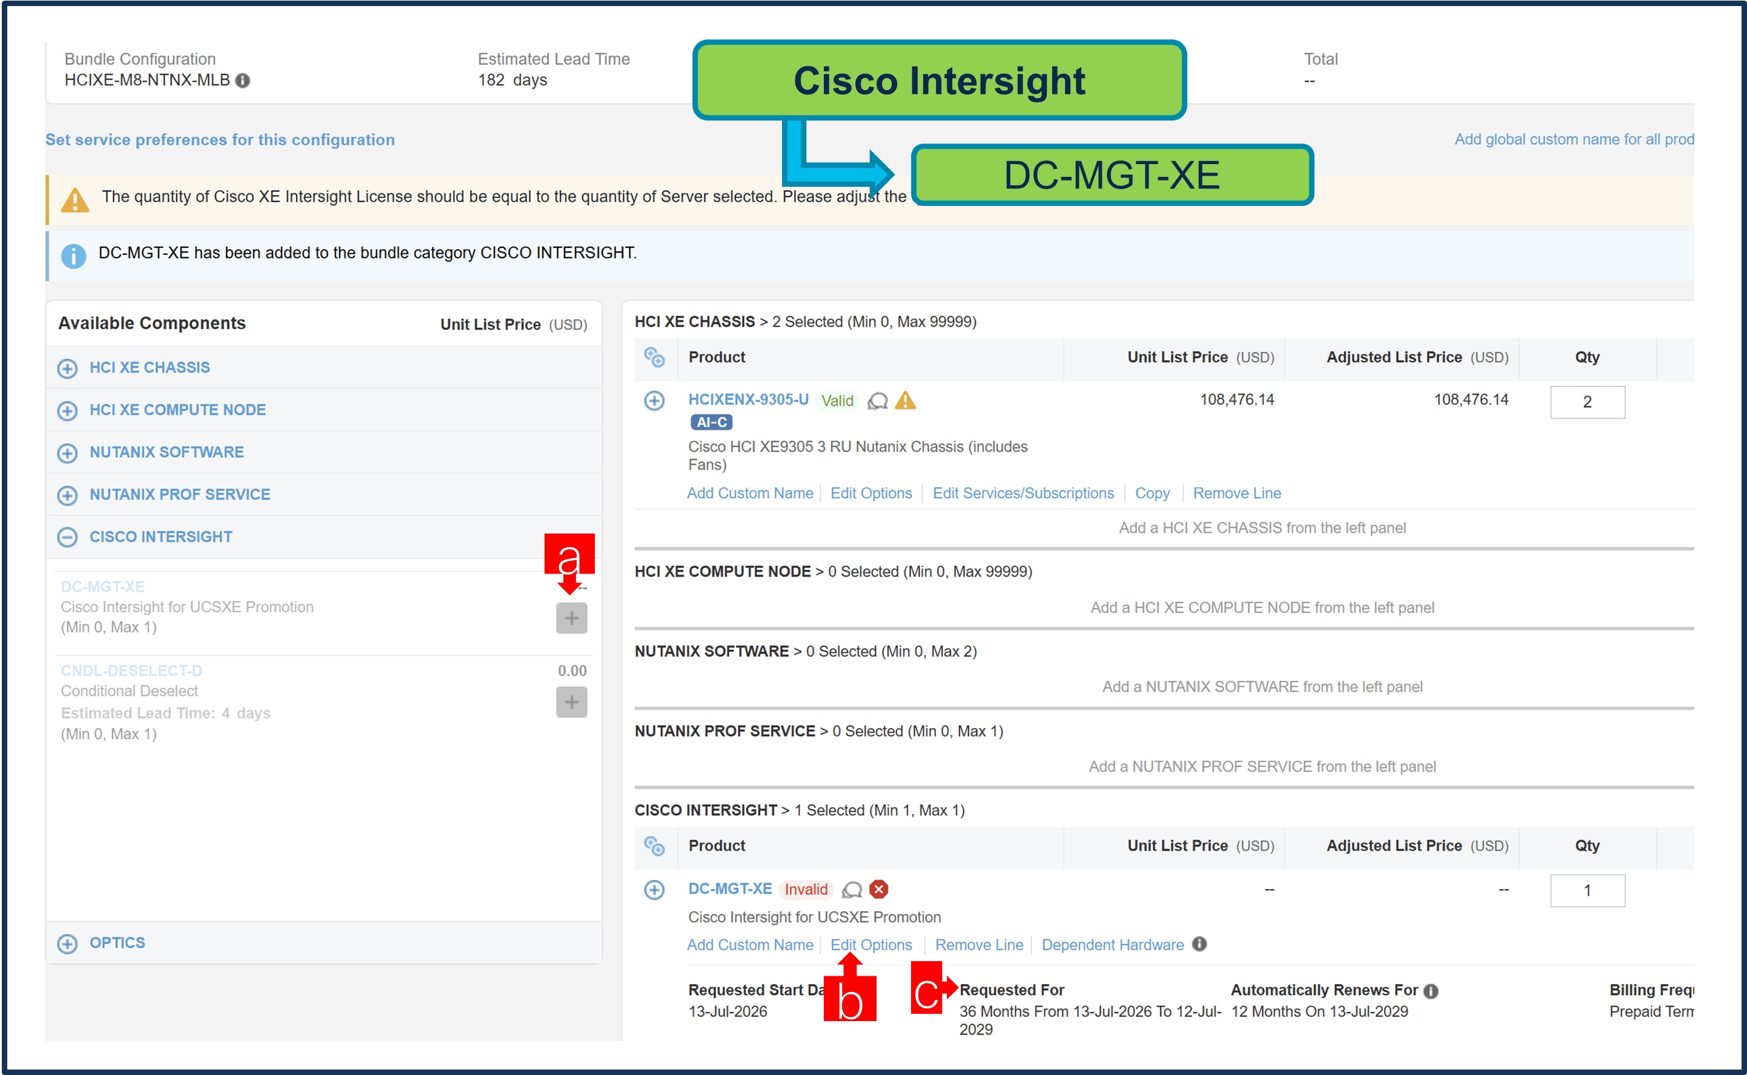The image size is (1747, 1075).
Task: Click Edit Options for DC-MGT-XE
Action: (x=870, y=945)
